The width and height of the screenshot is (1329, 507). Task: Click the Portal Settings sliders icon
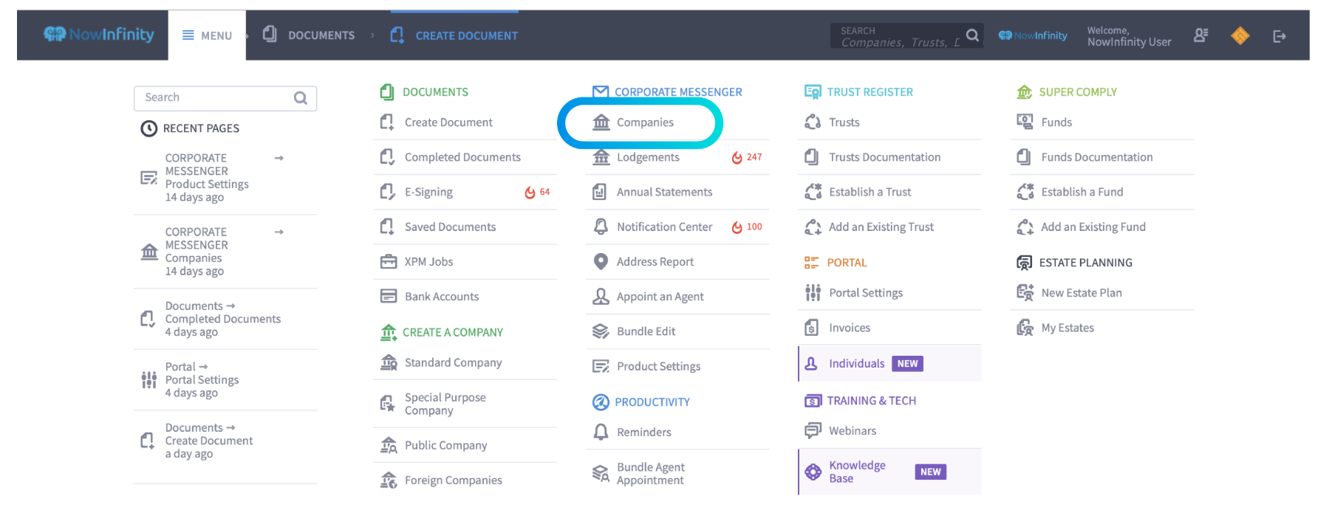(x=813, y=293)
